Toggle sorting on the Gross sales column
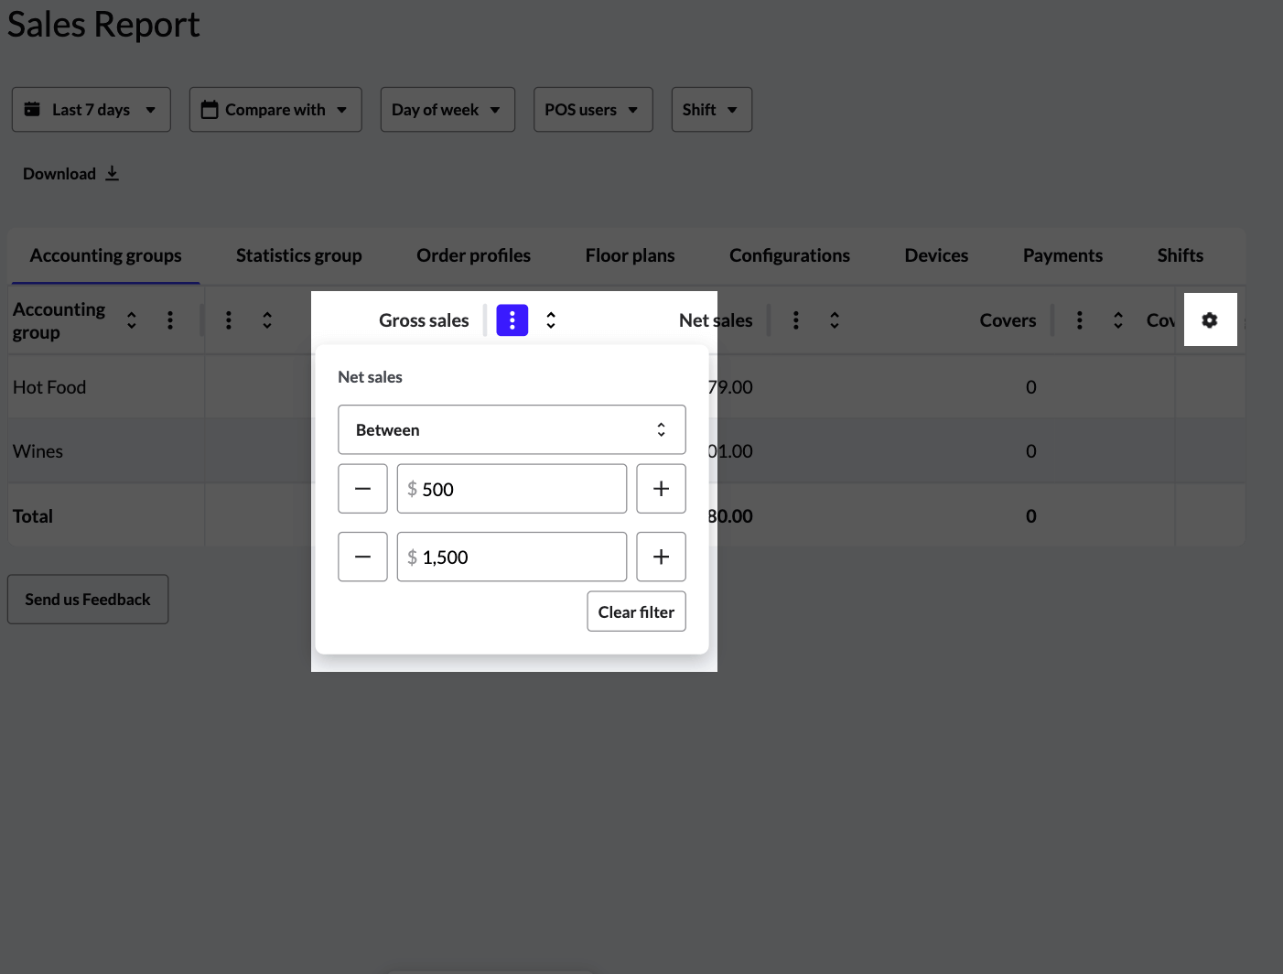The height and width of the screenshot is (974, 1283). (x=551, y=319)
